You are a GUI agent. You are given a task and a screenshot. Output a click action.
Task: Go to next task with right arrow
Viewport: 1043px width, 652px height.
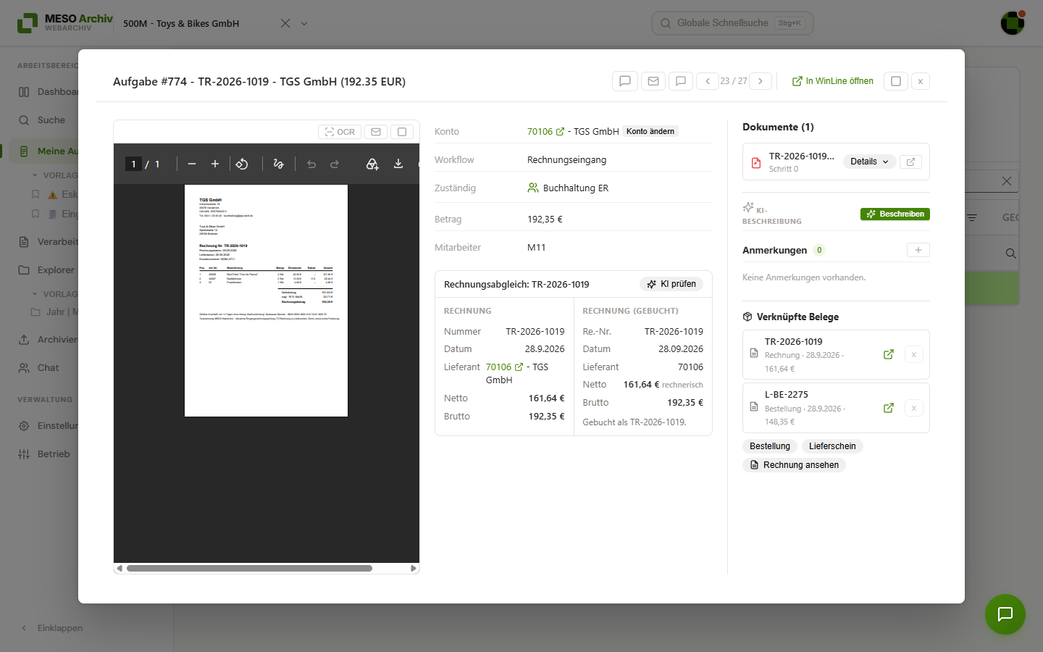point(761,81)
